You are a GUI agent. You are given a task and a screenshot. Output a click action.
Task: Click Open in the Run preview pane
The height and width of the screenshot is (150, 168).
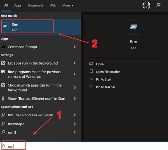[x=100, y=64]
